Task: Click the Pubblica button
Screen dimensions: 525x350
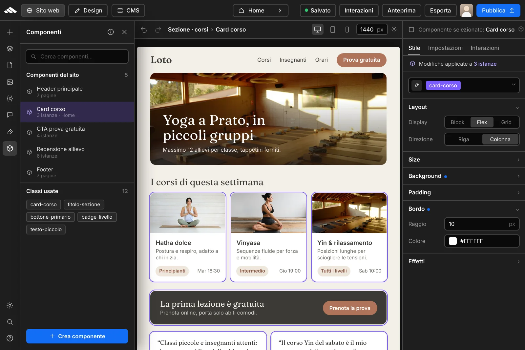Action: coord(498,11)
